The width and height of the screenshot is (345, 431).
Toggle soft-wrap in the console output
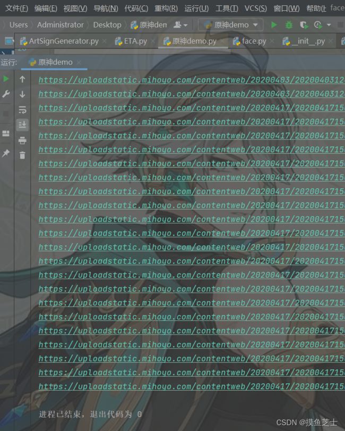(x=22, y=110)
